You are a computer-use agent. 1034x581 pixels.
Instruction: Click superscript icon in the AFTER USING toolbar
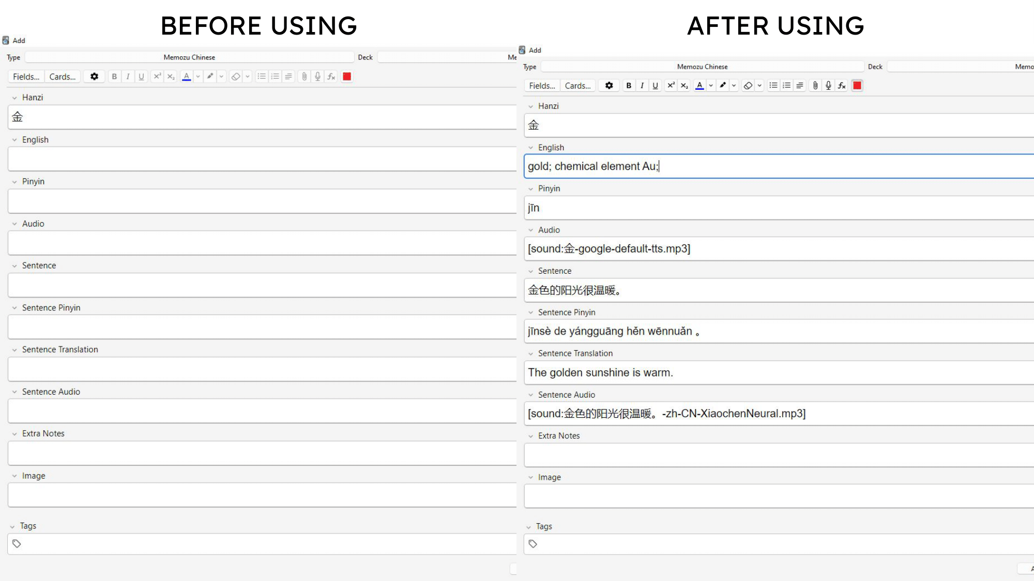pos(671,86)
